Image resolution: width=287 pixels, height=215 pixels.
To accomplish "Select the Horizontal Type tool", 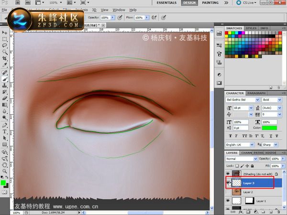I will [4, 132].
